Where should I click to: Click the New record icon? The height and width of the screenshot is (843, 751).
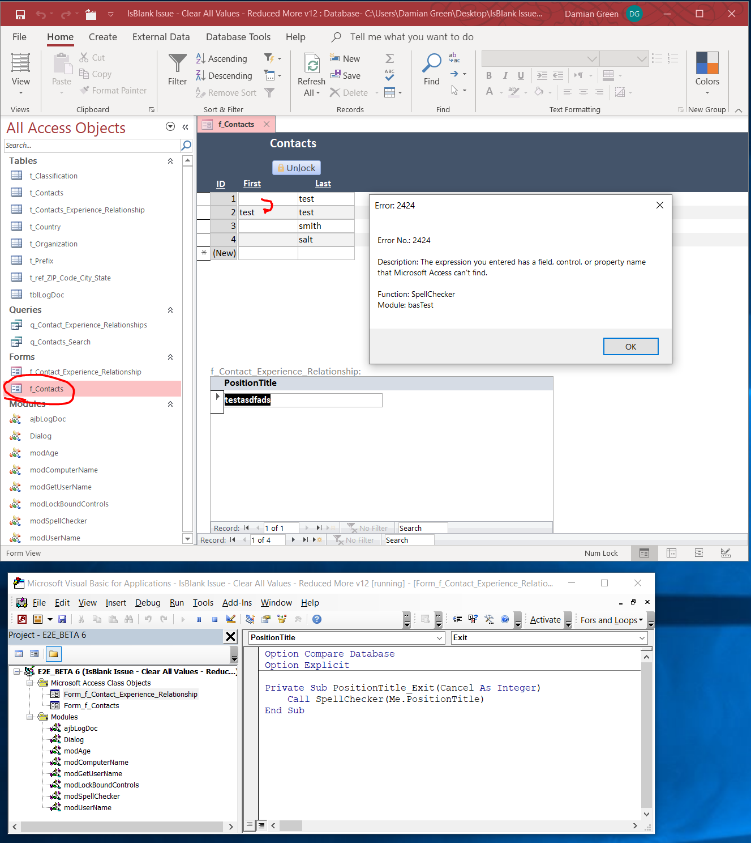point(335,58)
